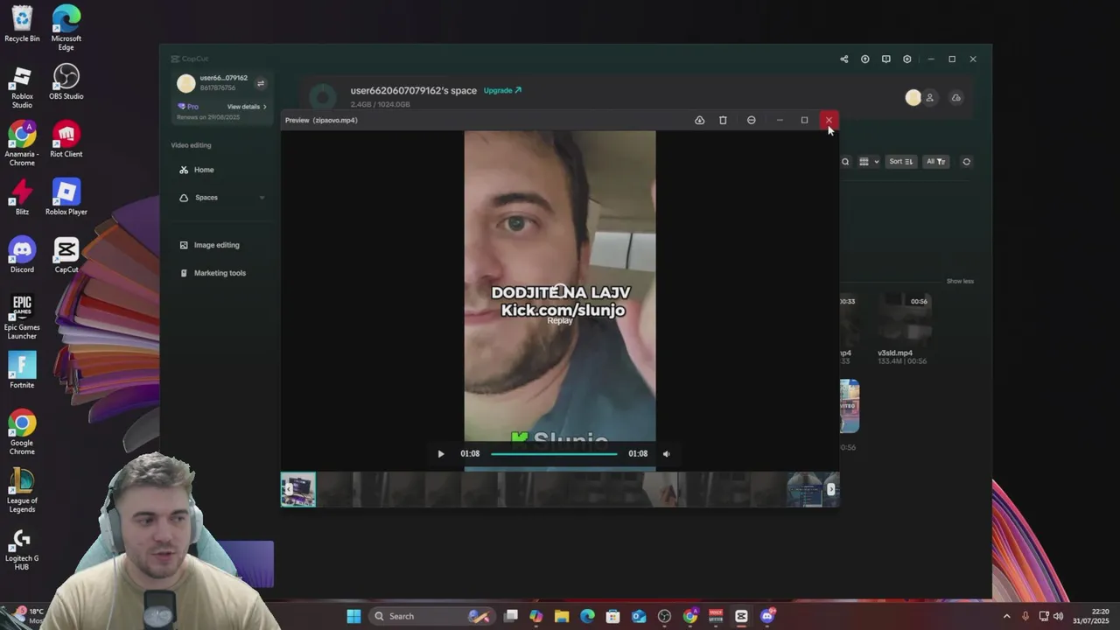Seek on the preview progress bar
The width and height of the screenshot is (1120, 630).
(x=554, y=453)
